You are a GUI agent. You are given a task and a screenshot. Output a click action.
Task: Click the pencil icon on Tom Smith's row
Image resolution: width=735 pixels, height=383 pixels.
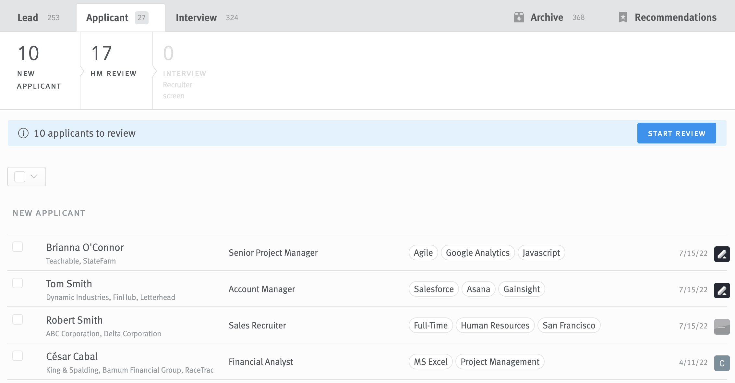(x=722, y=290)
